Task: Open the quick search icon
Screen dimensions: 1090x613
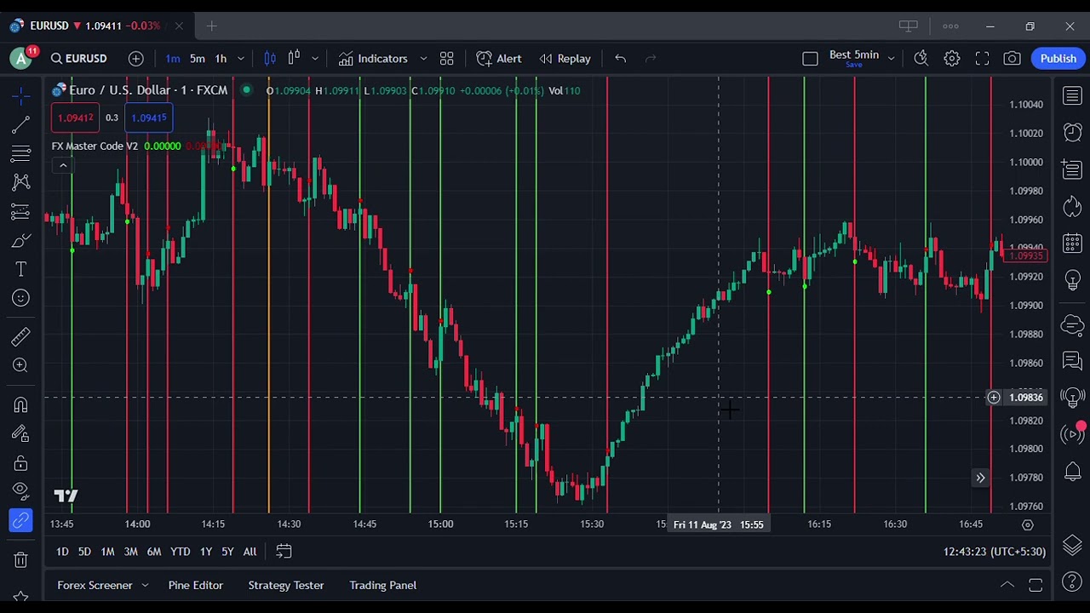Action: tap(921, 59)
